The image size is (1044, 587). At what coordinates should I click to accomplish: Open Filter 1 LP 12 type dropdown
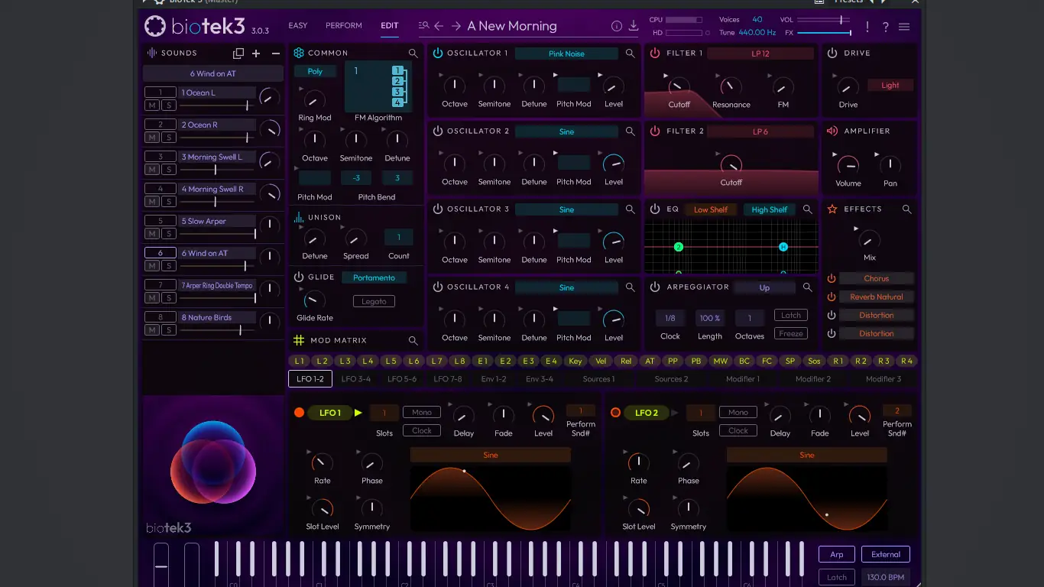pos(760,54)
